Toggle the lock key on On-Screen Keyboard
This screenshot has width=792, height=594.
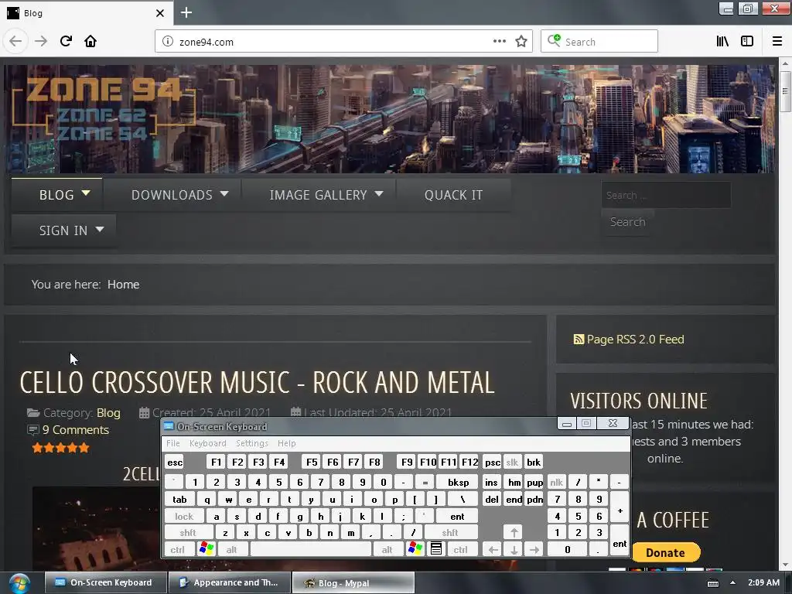[184, 516]
